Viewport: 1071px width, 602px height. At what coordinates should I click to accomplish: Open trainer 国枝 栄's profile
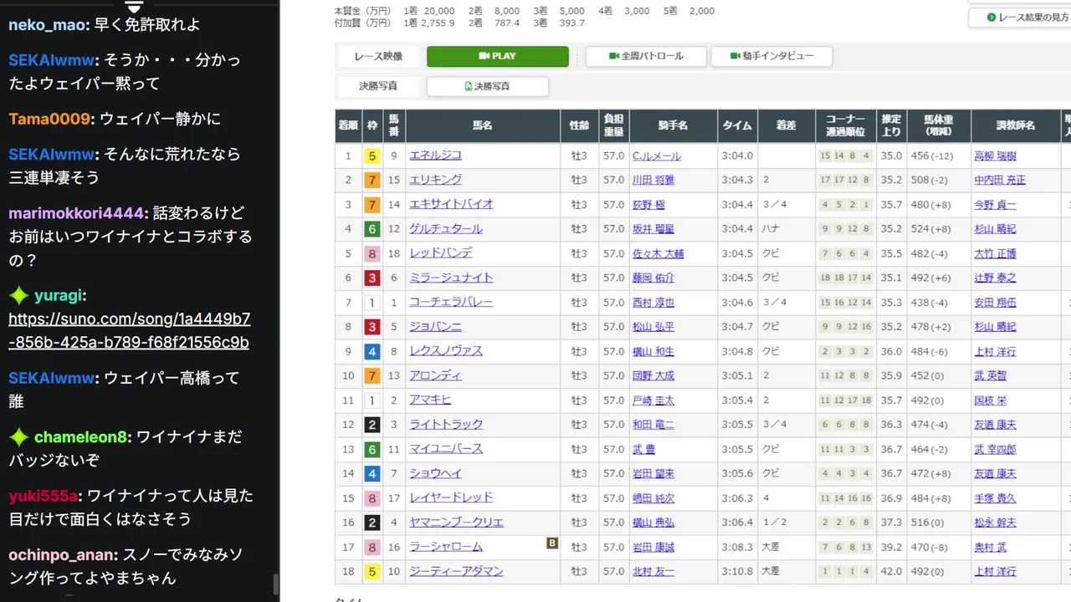(x=991, y=400)
